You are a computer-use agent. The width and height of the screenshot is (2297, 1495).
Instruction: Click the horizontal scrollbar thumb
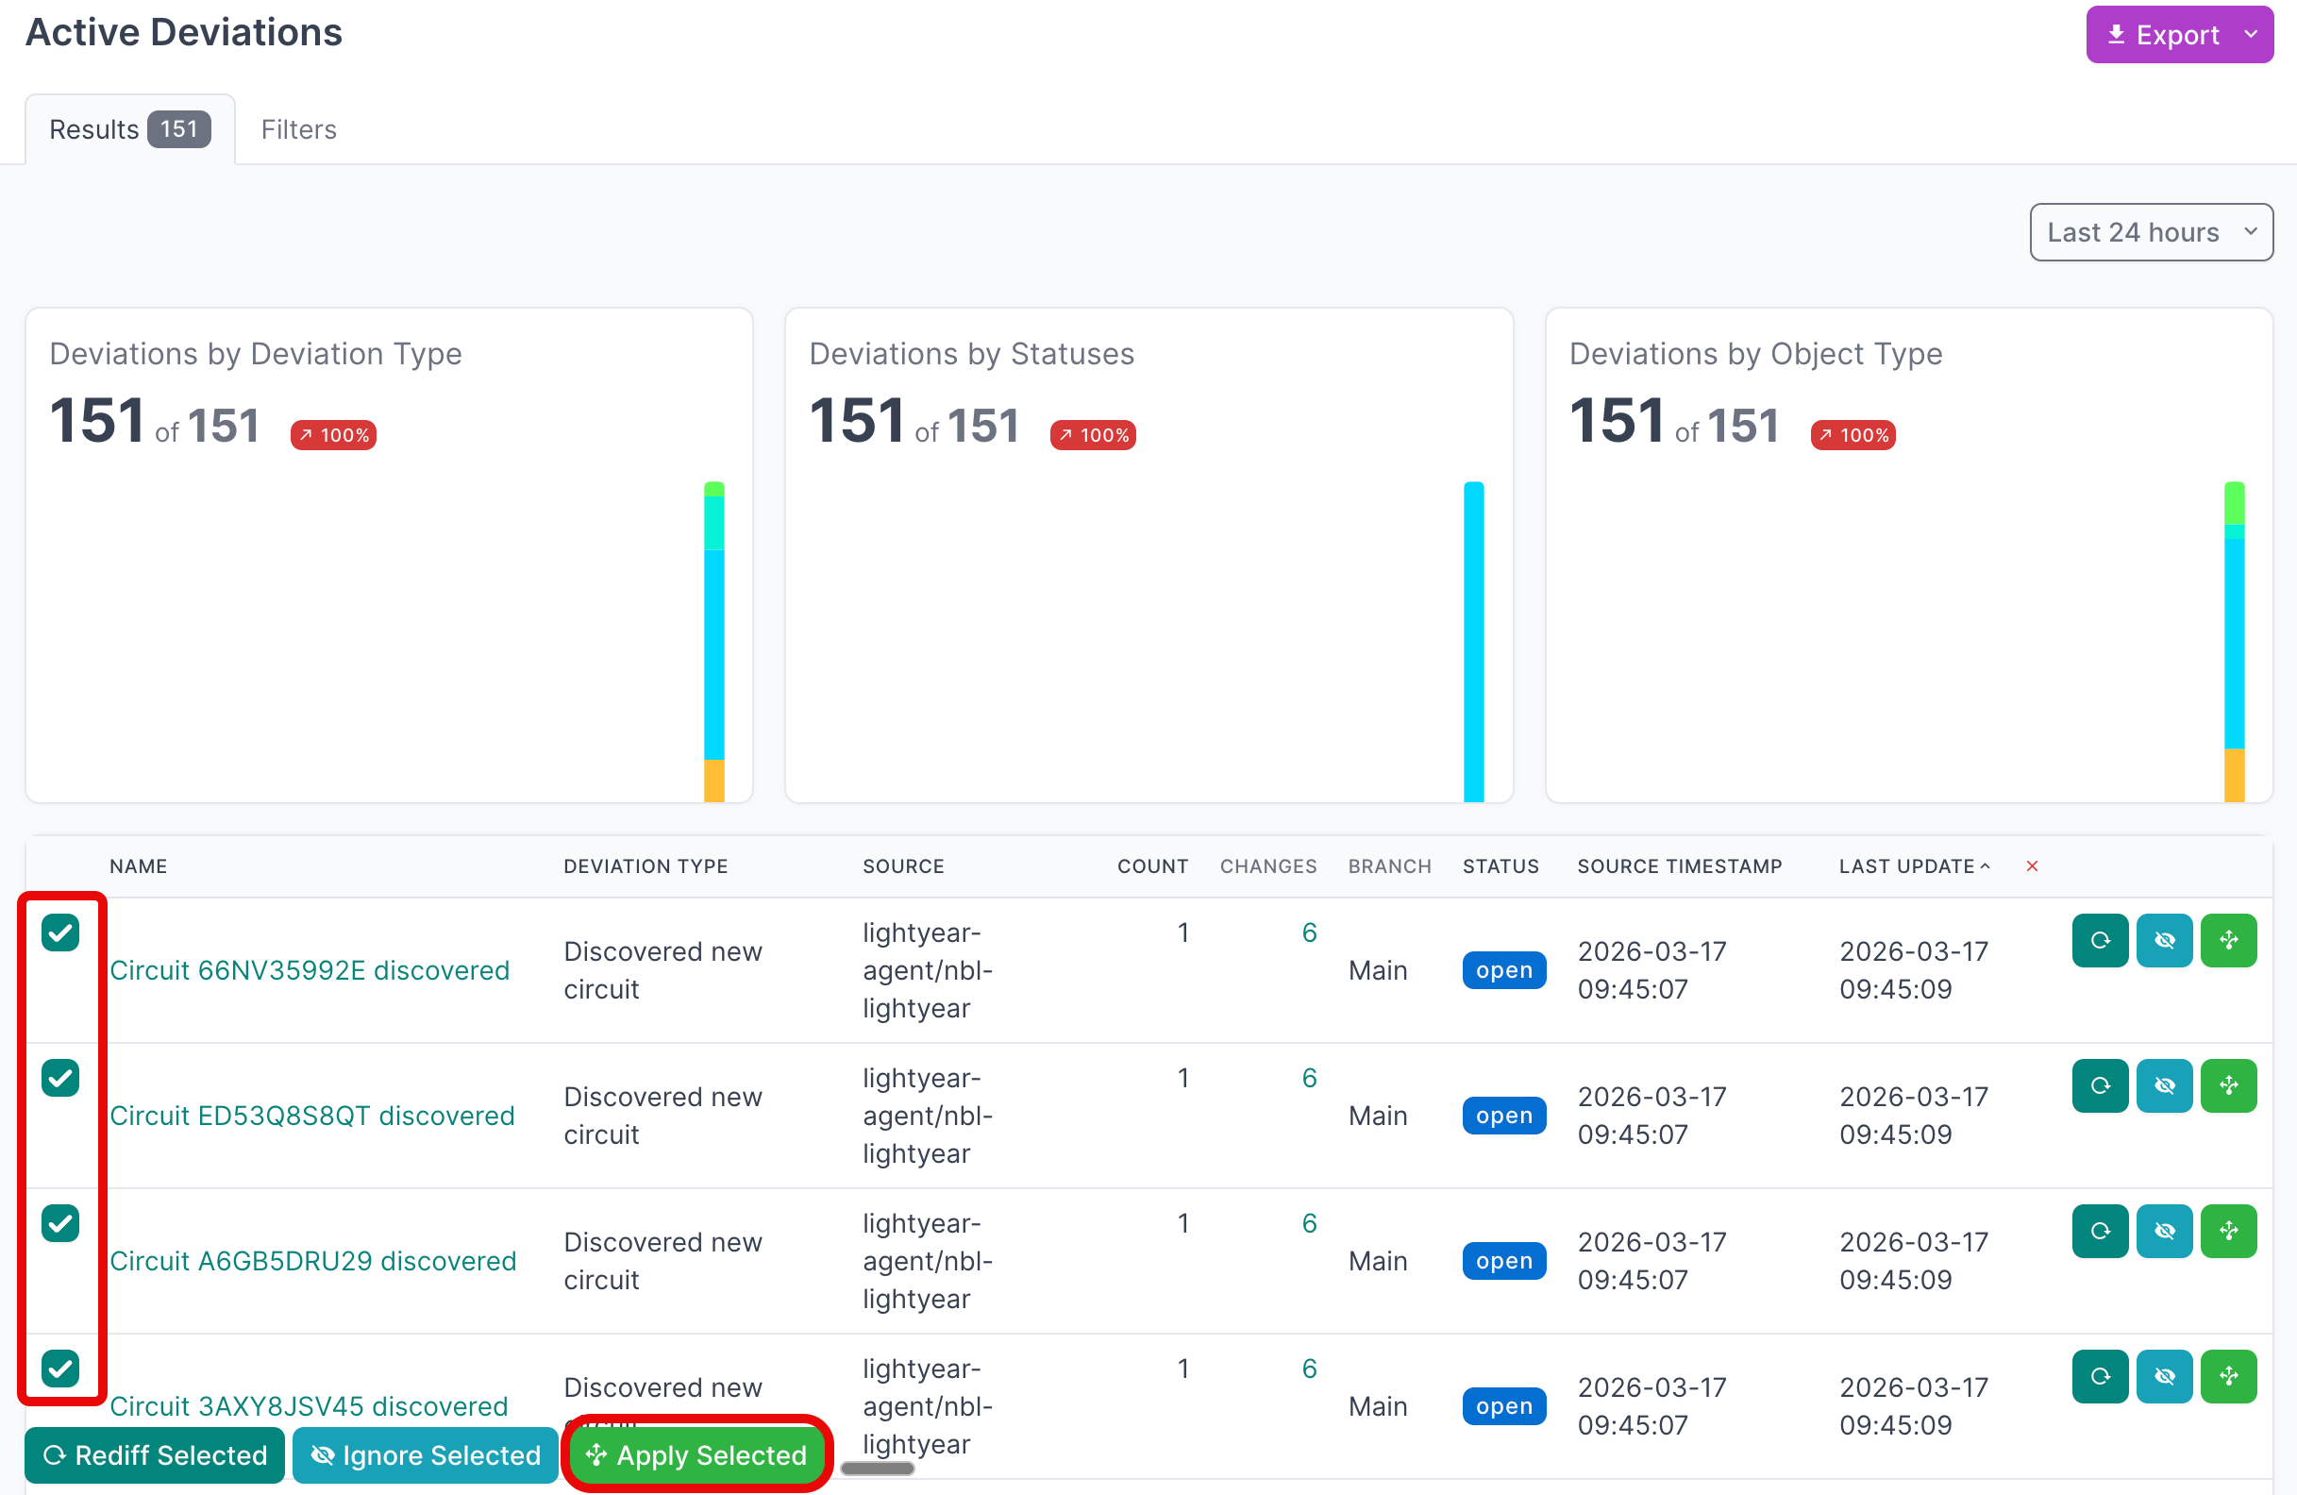pyautogui.click(x=877, y=1468)
